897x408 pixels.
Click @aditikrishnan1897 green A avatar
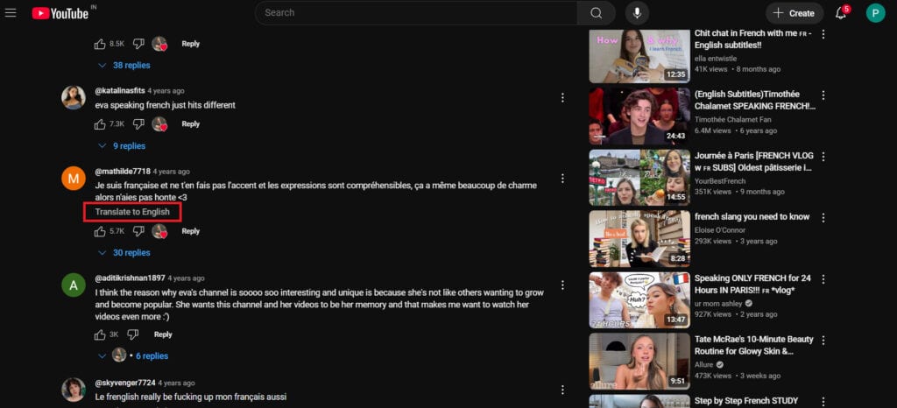point(74,285)
